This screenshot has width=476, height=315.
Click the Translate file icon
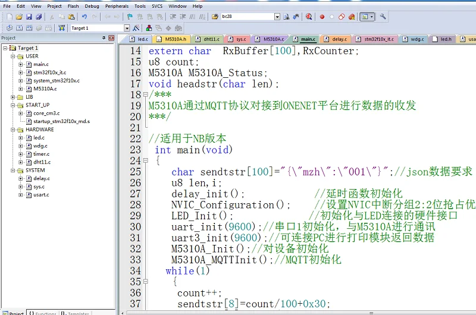10,28
